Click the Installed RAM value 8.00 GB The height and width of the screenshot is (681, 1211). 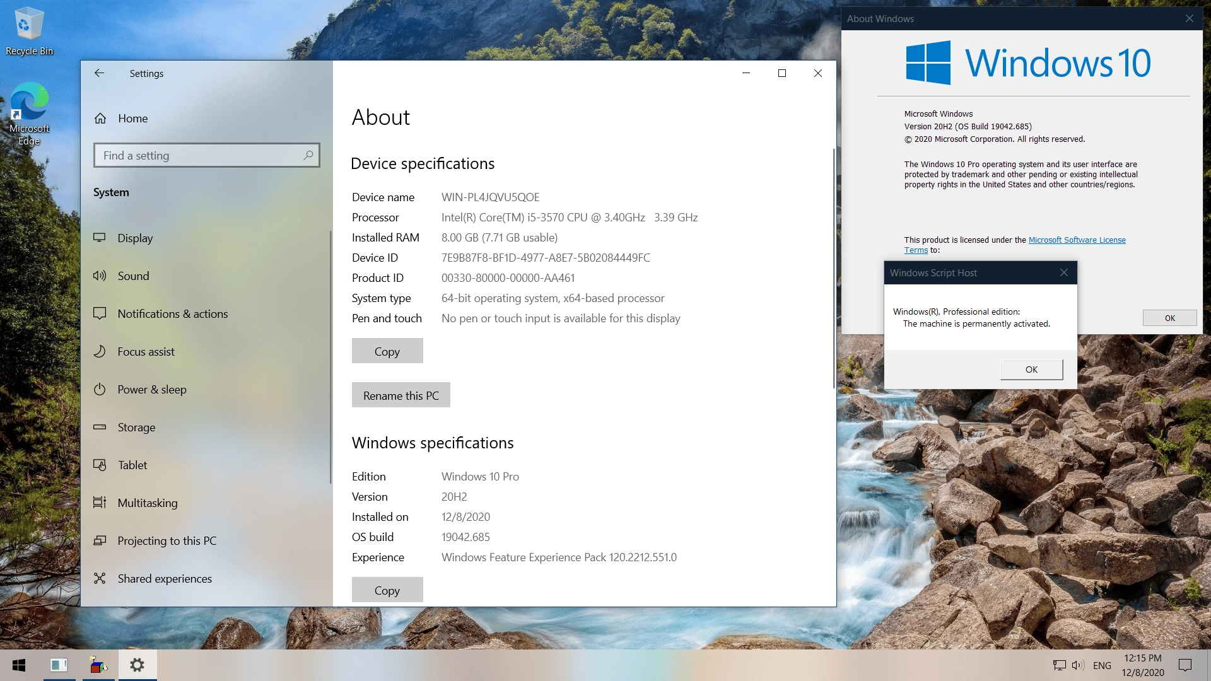[x=500, y=238]
